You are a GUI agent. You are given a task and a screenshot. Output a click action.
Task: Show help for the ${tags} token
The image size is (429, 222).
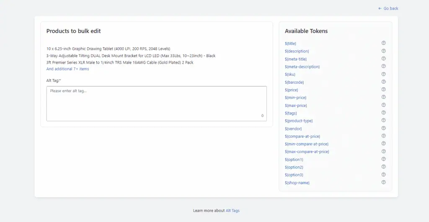pyautogui.click(x=383, y=113)
